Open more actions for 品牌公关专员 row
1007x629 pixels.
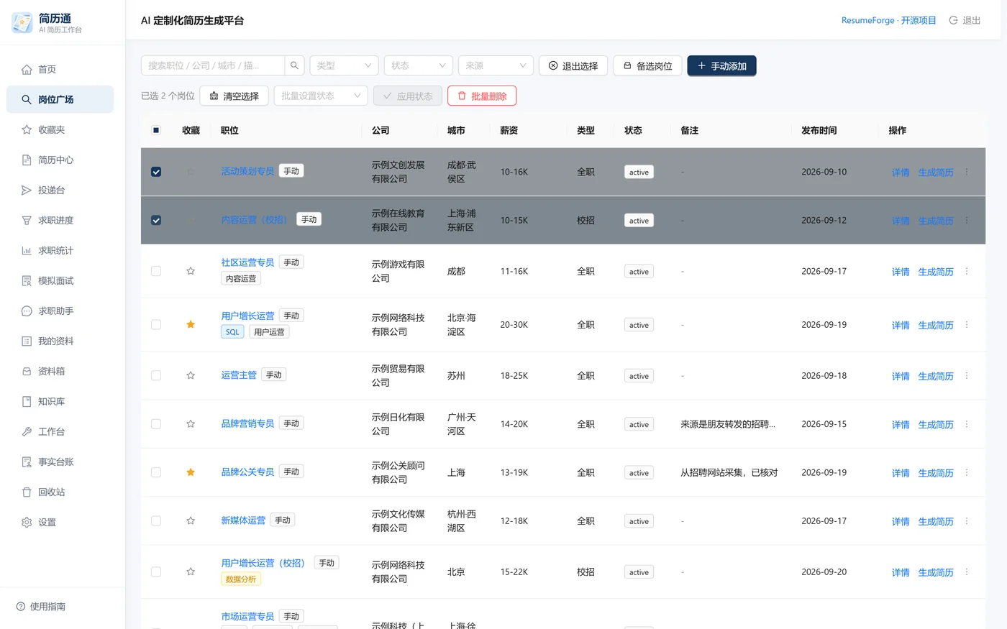point(967,472)
